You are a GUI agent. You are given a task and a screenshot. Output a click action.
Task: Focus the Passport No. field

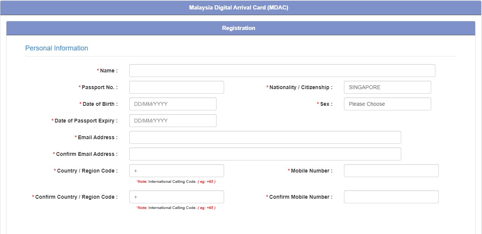177,87
